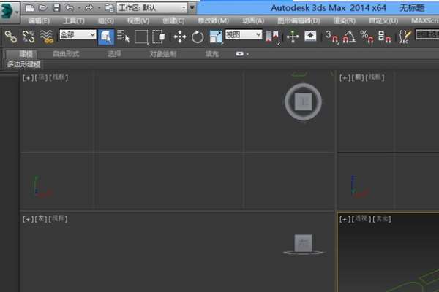Open the 视图(V) menu
Viewport: 439px width, 292px height.
tap(138, 20)
